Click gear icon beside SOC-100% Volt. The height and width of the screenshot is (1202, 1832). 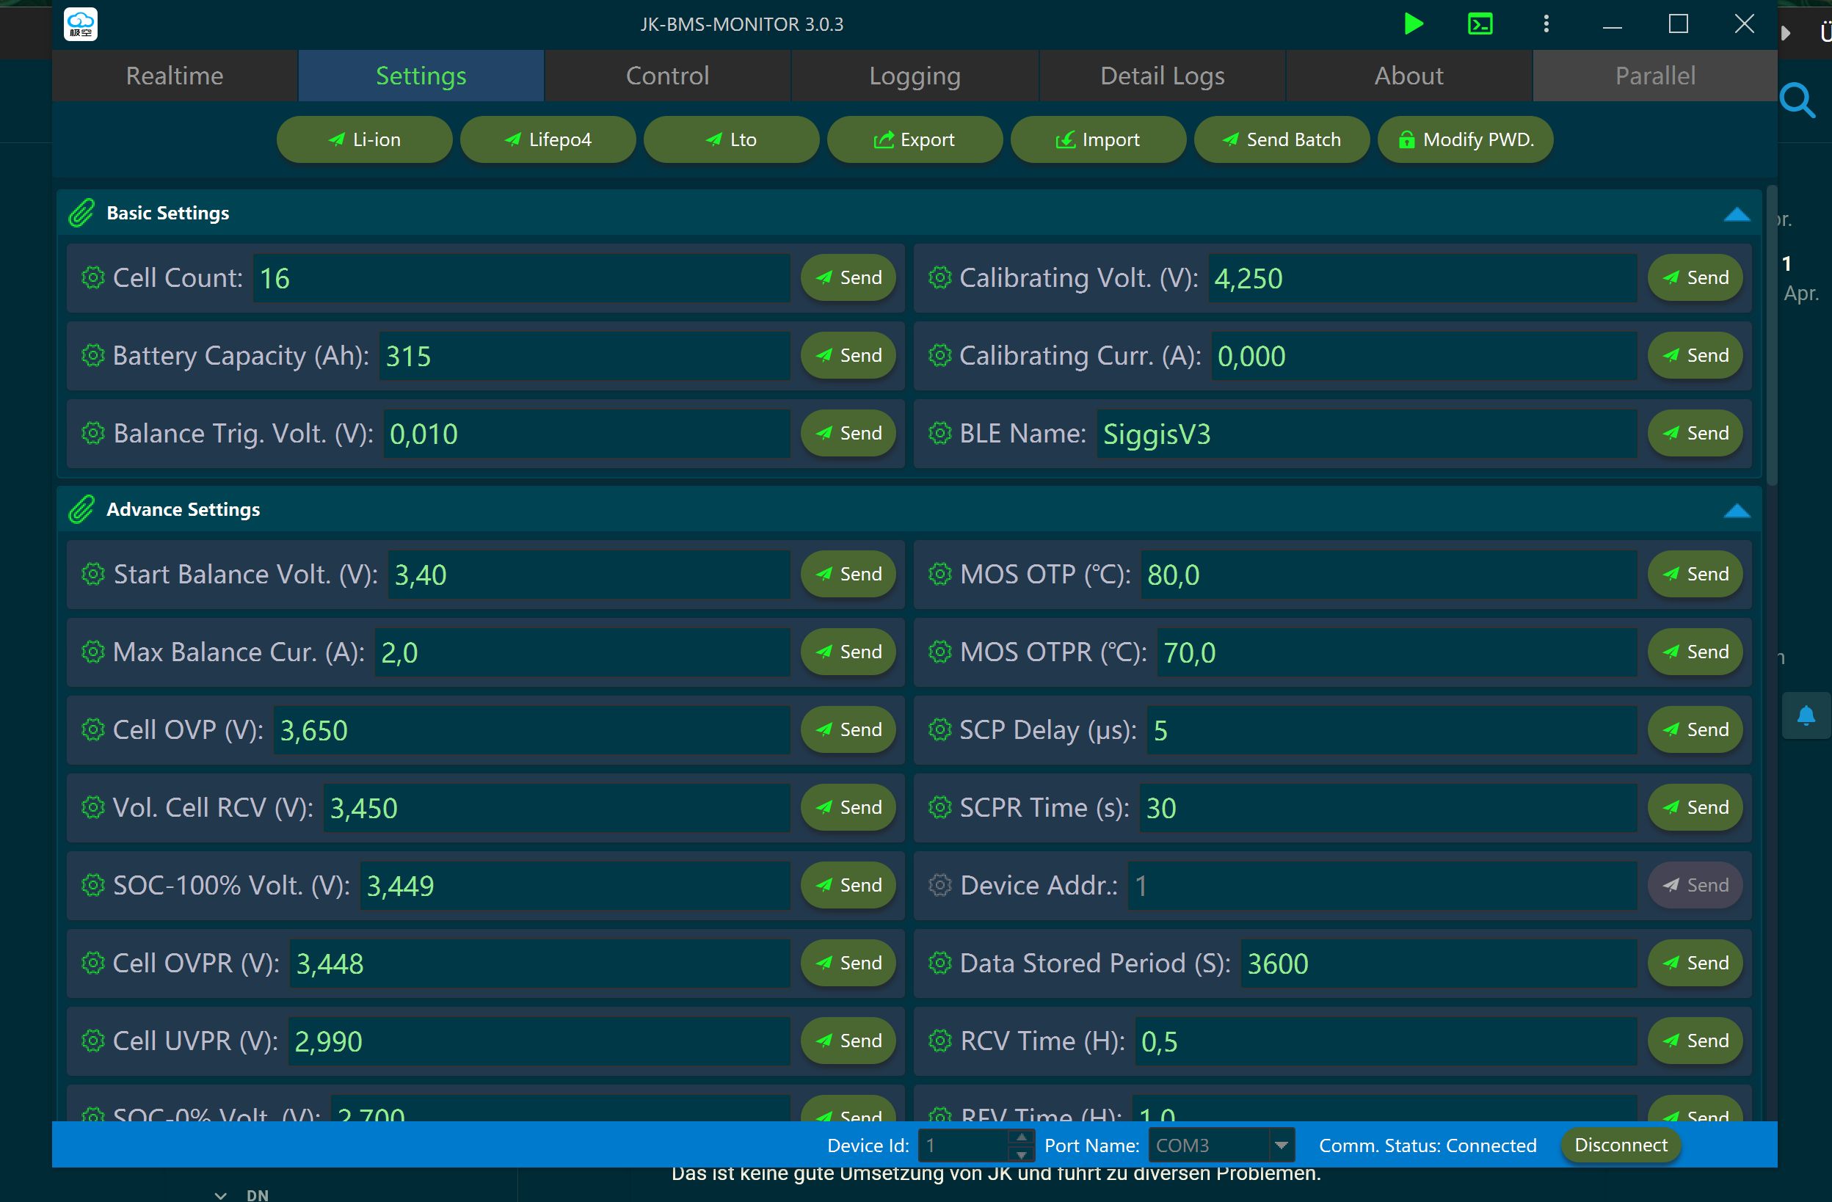93,884
